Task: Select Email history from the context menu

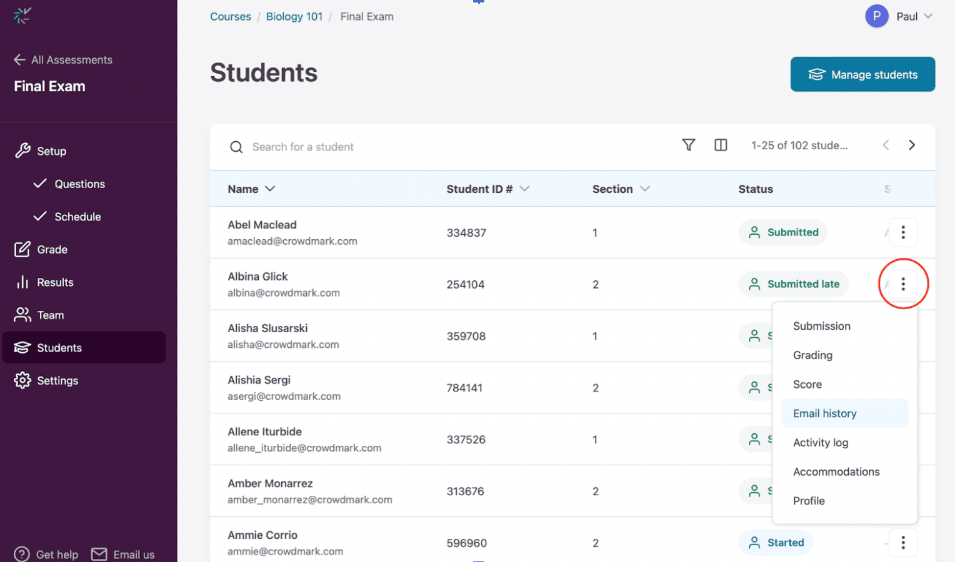Action: click(x=824, y=413)
